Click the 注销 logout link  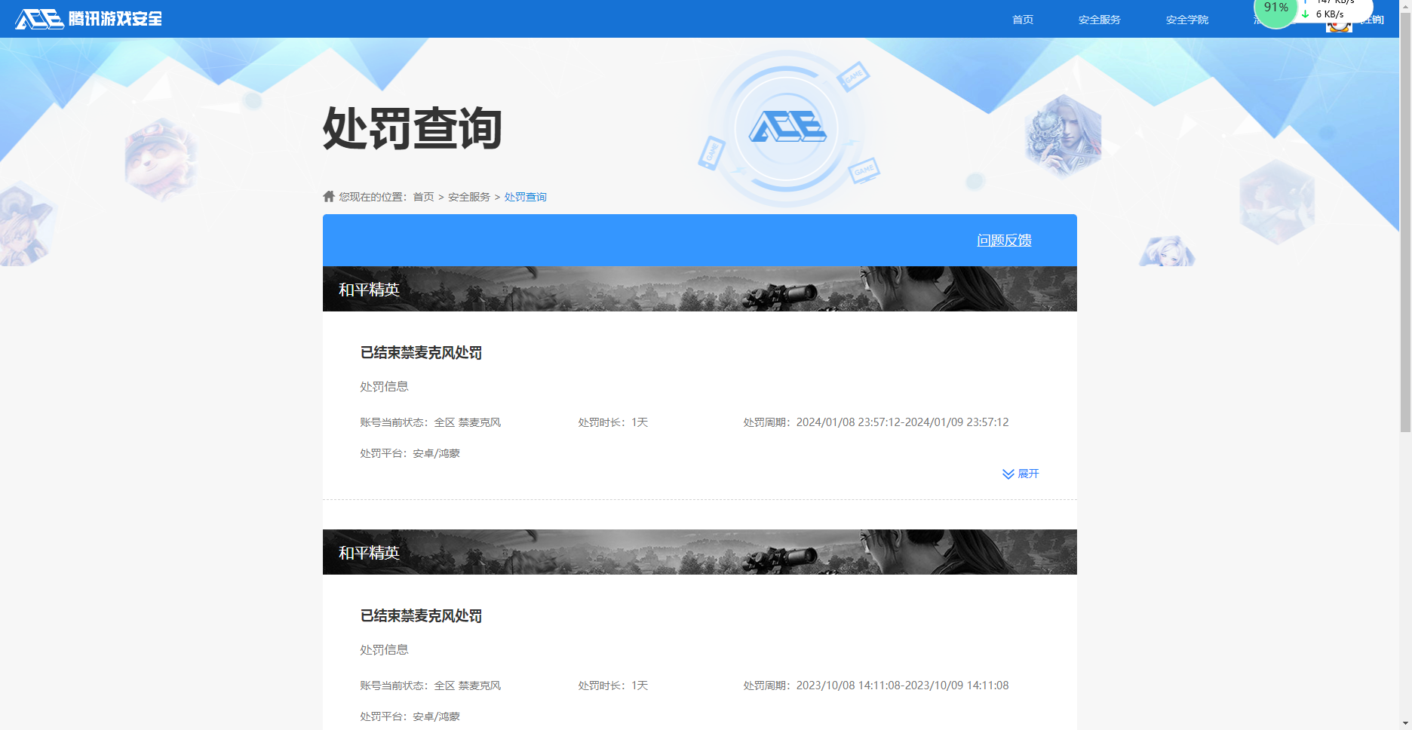point(1373,20)
